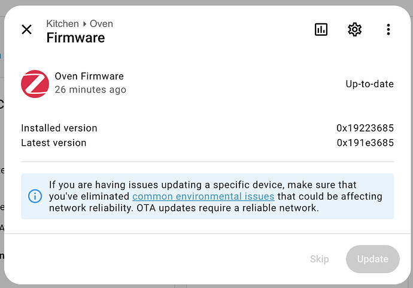Image resolution: width=413 pixels, height=288 pixels.
Task: Click the Installed version label
Action: (59, 128)
